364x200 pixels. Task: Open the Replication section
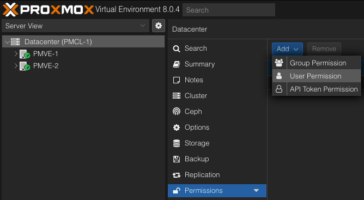coord(217,175)
